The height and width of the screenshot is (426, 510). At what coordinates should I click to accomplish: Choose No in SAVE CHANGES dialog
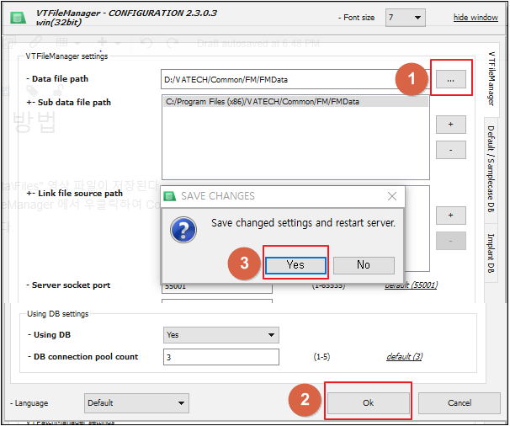(364, 265)
